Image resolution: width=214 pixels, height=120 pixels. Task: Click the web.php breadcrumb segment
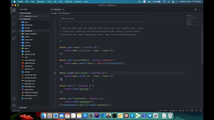[x=65, y=13]
